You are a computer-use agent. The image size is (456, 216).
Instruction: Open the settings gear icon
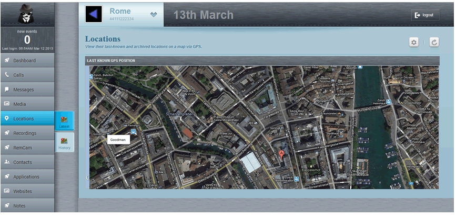pos(414,42)
